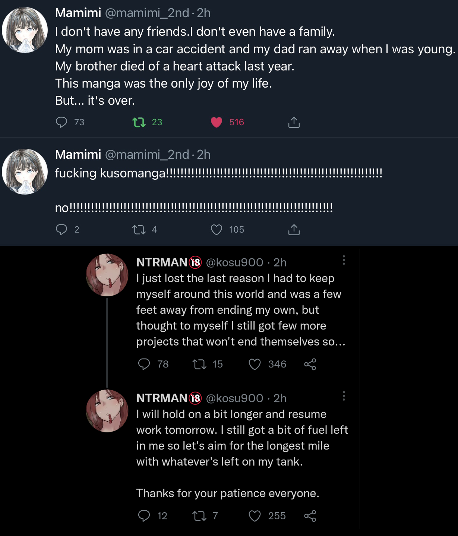The image size is (458, 536).
Task: Open Mamimi's avatar on the first tweet
Action: [x=25, y=30]
